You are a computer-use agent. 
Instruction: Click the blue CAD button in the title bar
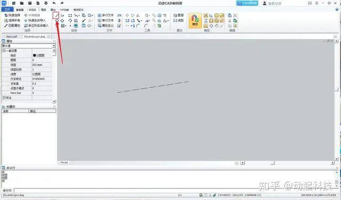point(247,3)
